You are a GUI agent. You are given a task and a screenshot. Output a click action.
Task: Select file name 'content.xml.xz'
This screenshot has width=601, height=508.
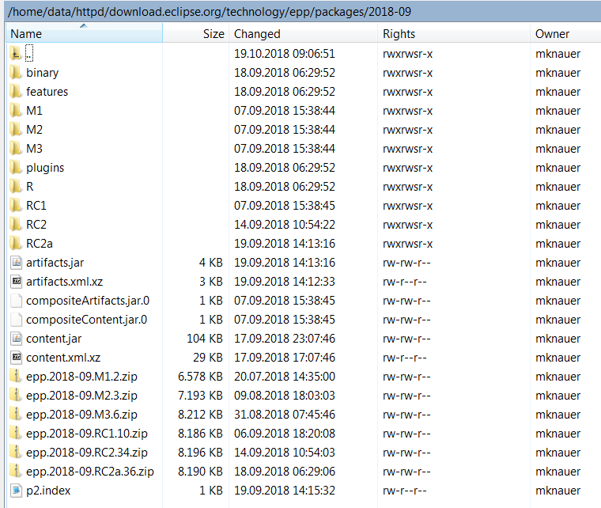[63, 357]
